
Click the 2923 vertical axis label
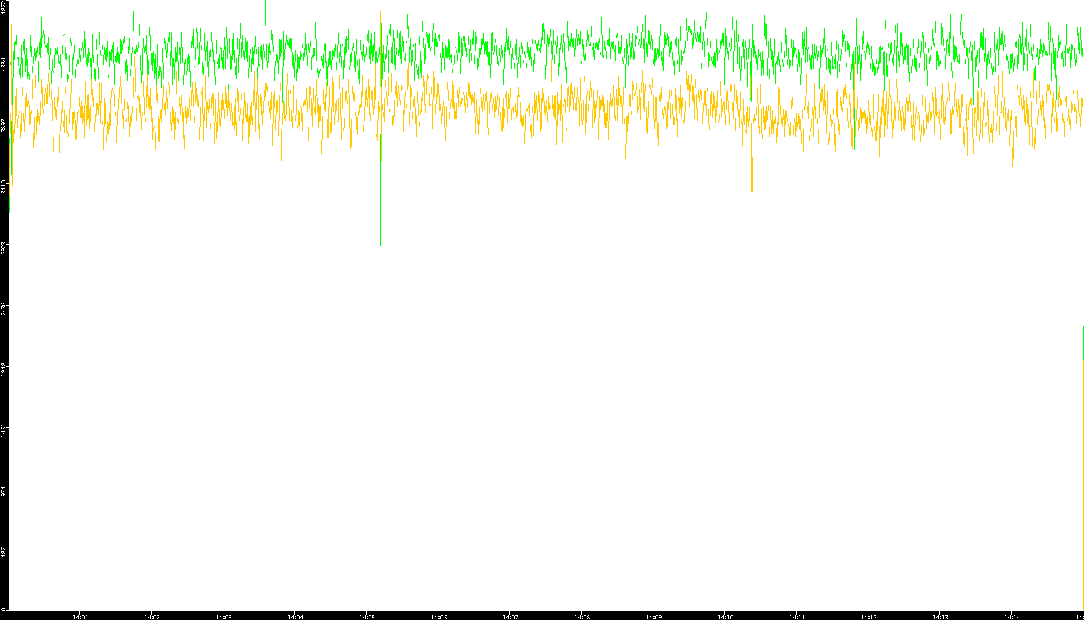click(4, 248)
